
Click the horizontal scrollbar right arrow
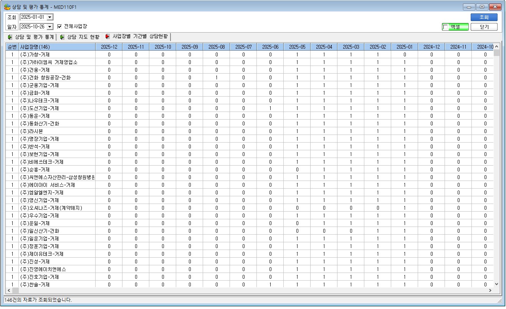[490, 291]
